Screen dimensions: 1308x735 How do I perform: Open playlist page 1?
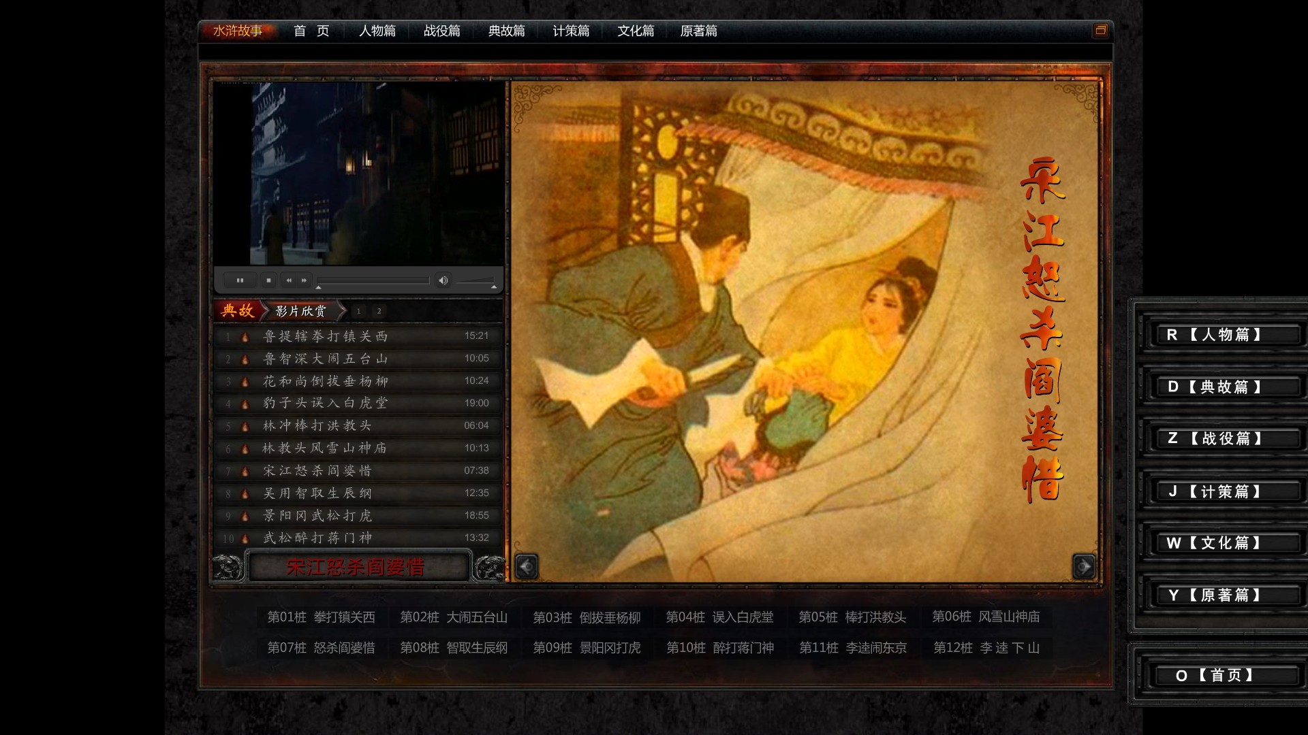click(x=359, y=311)
